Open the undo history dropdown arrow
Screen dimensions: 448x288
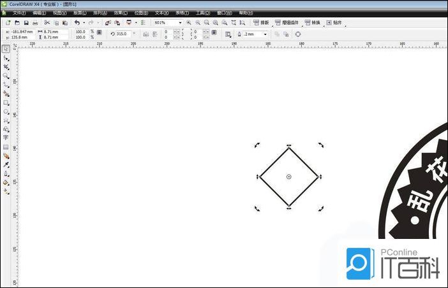point(84,22)
